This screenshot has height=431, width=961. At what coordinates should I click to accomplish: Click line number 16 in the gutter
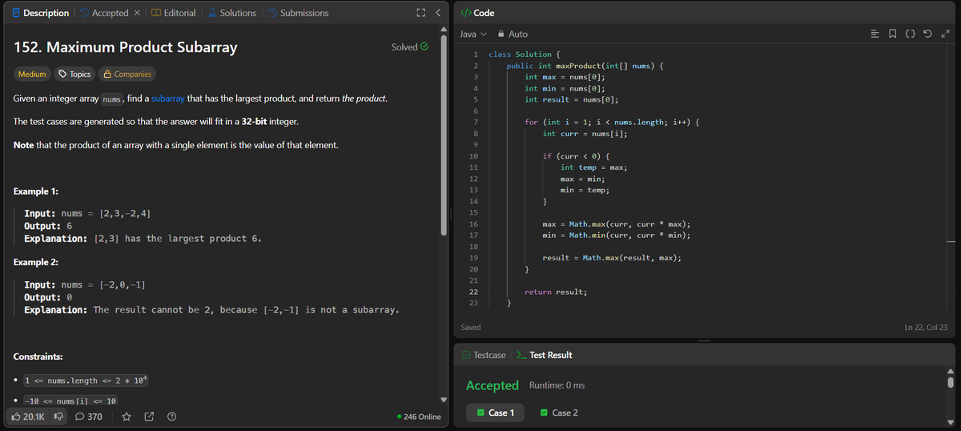(474, 224)
